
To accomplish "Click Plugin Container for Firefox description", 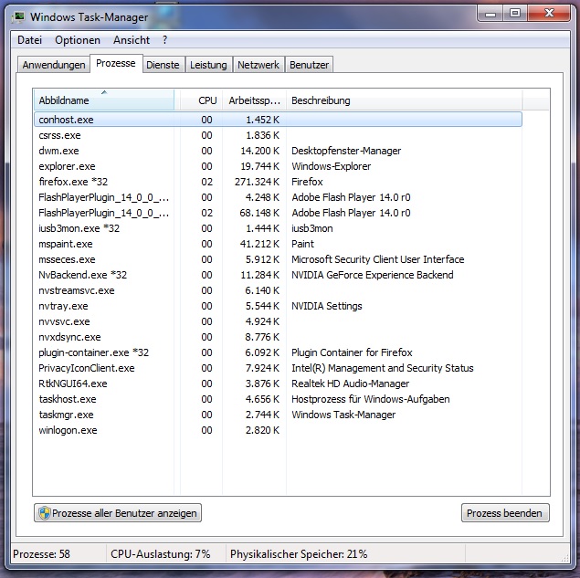I will pos(352,352).
